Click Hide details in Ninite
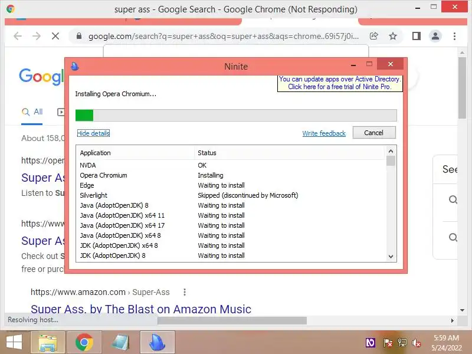 click(x=93, y=133)
